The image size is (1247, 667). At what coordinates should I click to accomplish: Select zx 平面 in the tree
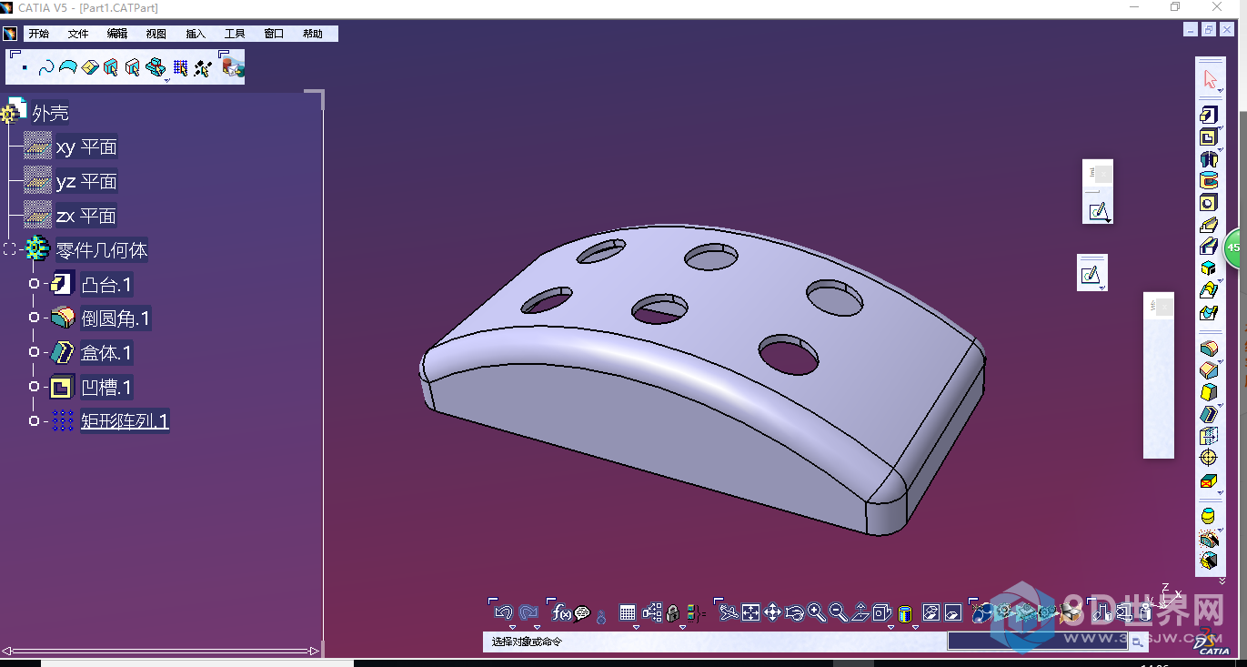[86, 217]
